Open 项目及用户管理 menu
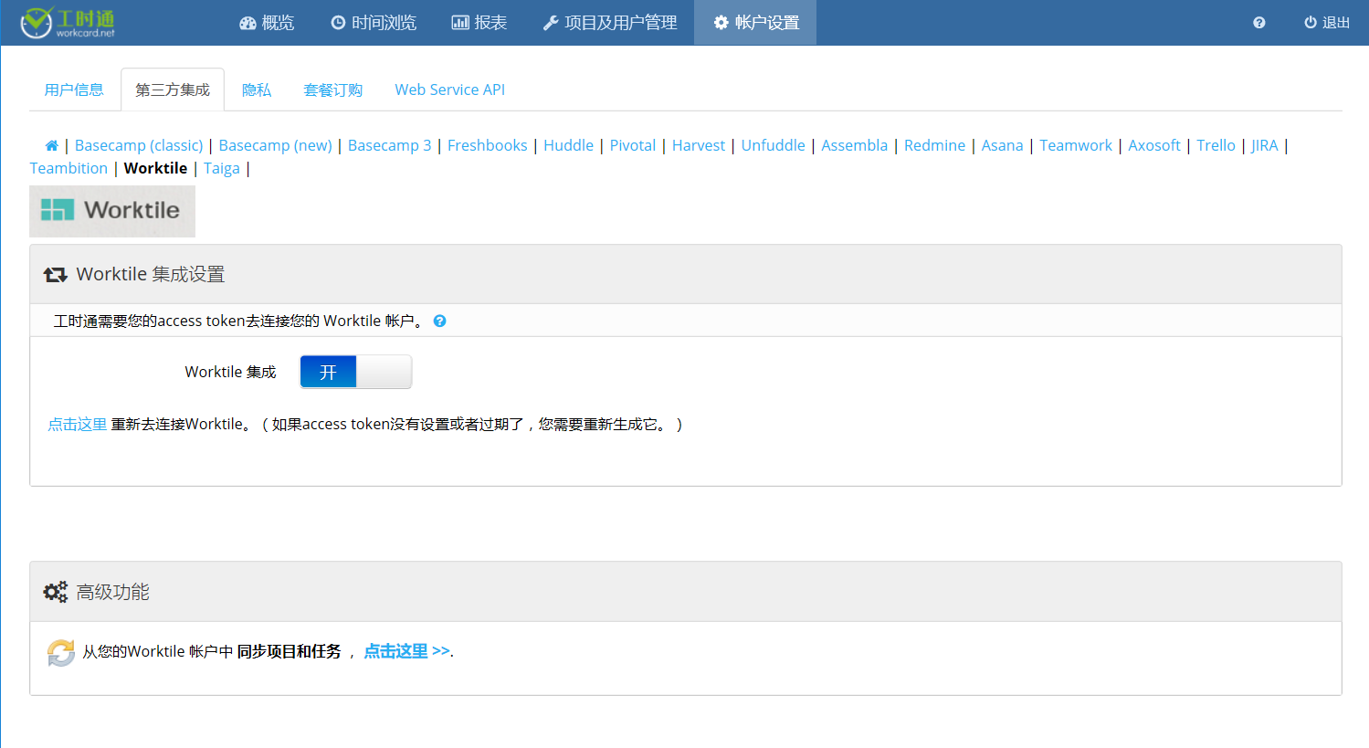This screenshot has width=1369, height=748. click(610, 23)
